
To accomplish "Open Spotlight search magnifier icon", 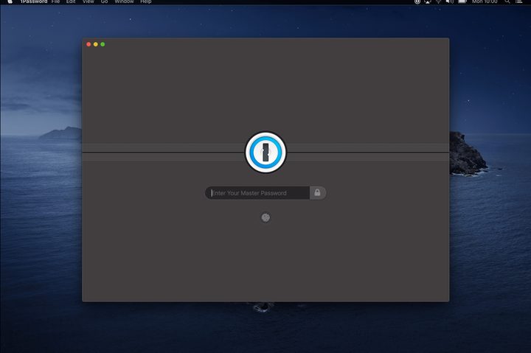I will pos(507,1).
